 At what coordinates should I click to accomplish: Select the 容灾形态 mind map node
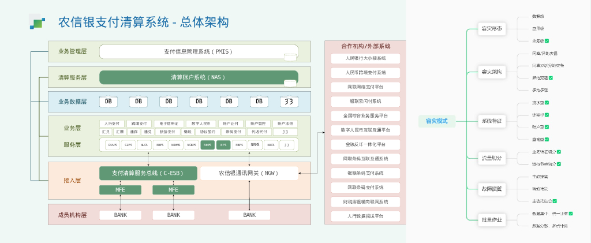(x=492, y=29)
